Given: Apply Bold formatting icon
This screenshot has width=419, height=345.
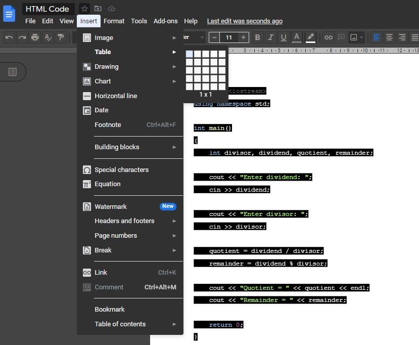Looking at the screenshot, I should [258, 37].
